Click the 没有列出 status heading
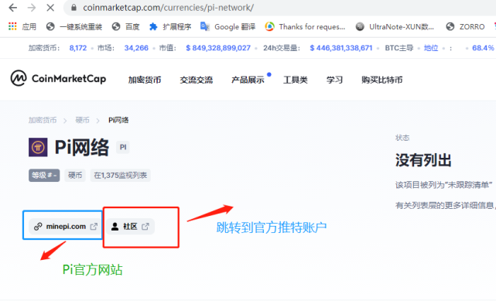 click(423, 160)
